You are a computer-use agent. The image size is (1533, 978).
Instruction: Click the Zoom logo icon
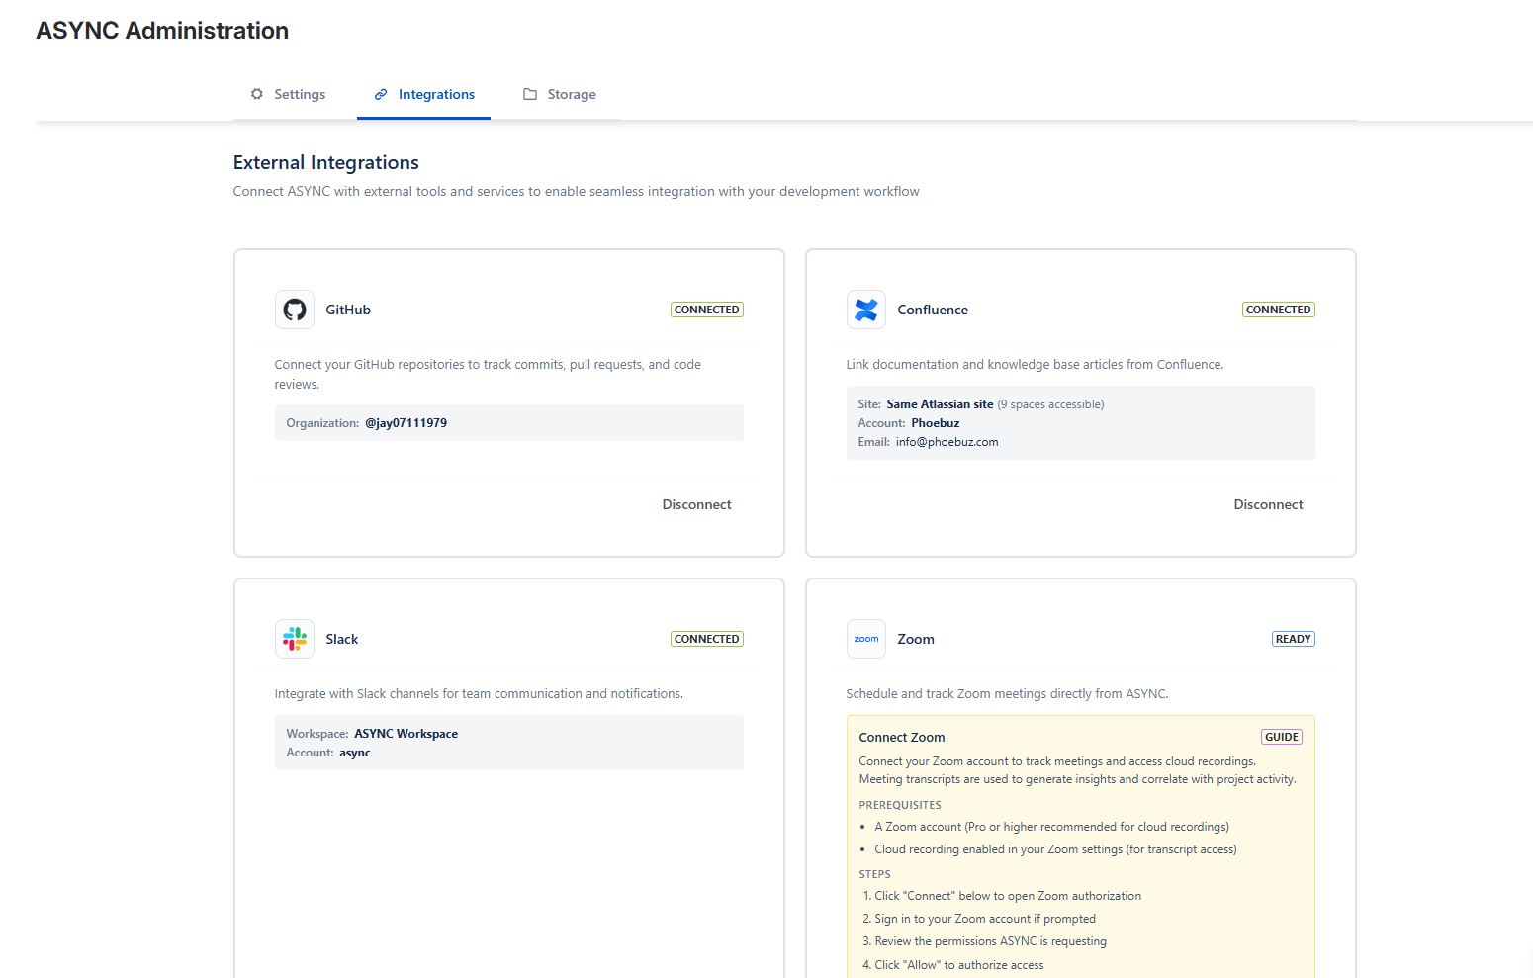[x=865, y=638]
